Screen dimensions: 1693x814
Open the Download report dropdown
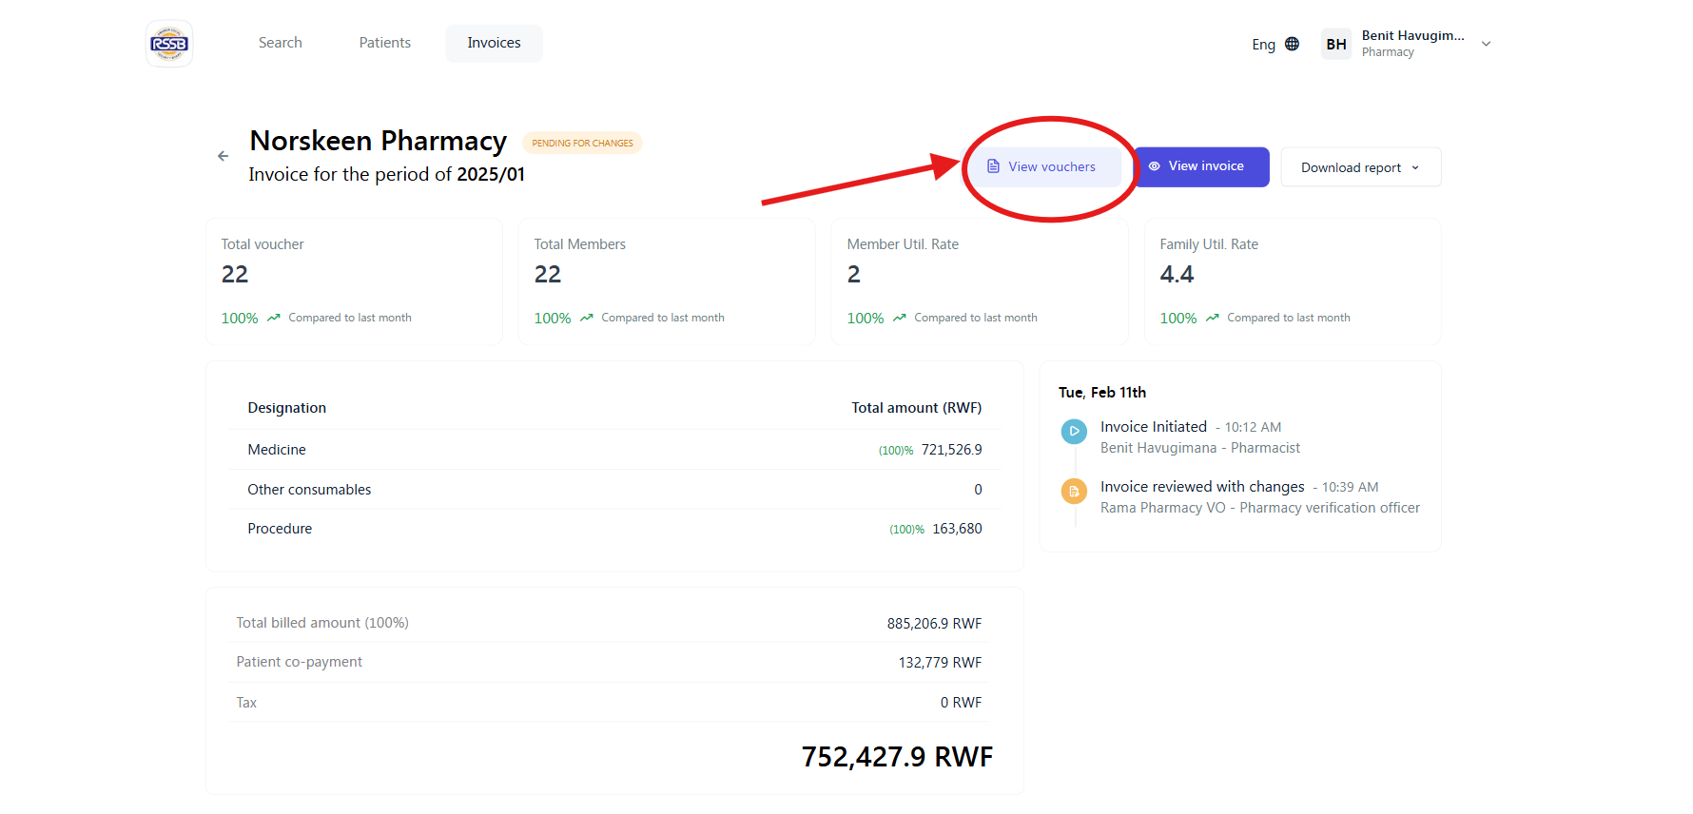coord(1361,167)
